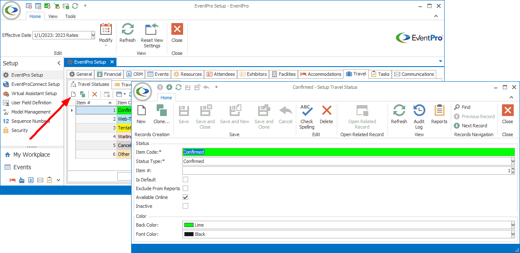Select EventProConnect Setup in the navigation
The width and height of the screenshot is (520, 253).
click(x=31, y=84)
